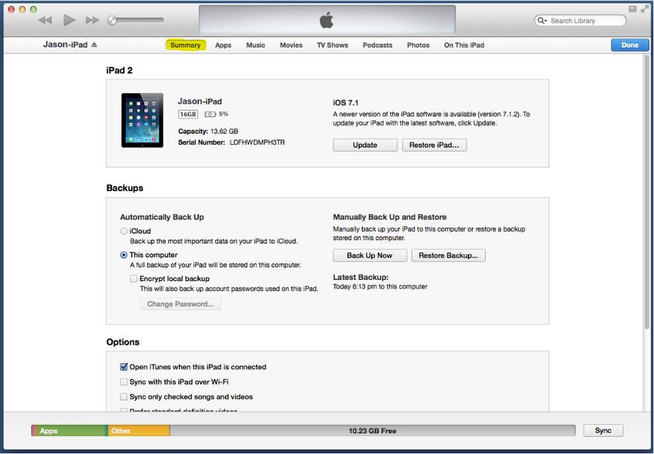Click the Restore iPad... button
The image size is (654, 454).
[x=434, y=145]
